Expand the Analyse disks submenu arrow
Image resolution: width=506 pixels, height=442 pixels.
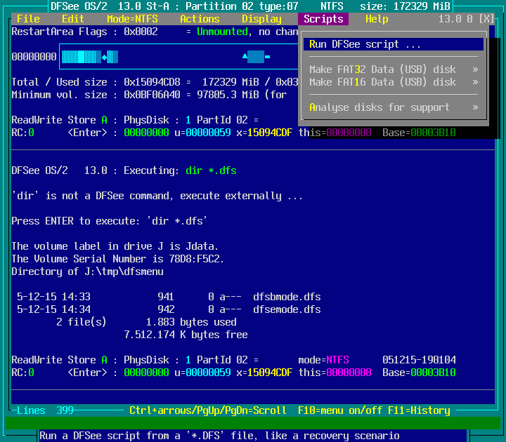tap(476, 107)
